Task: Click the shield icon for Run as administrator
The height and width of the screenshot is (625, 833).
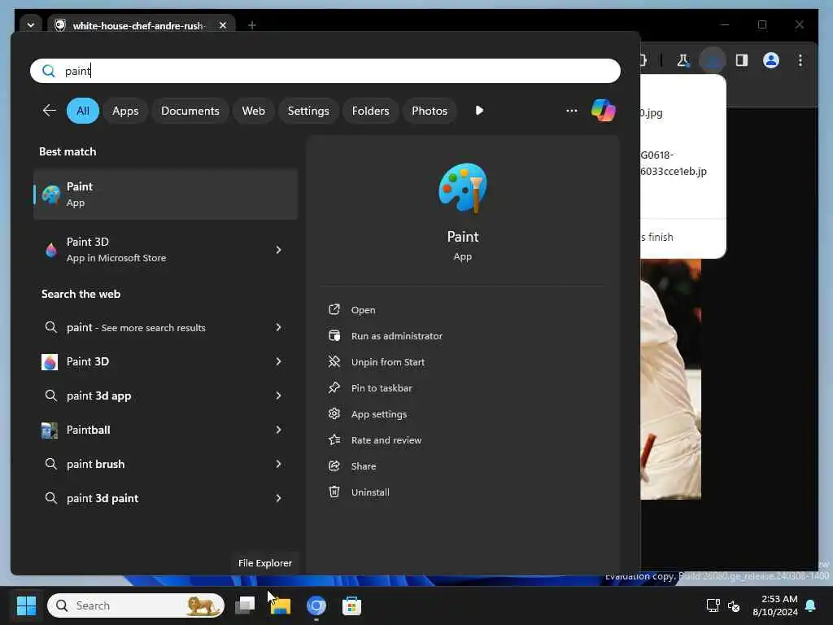Action: [x=334, y=335]
